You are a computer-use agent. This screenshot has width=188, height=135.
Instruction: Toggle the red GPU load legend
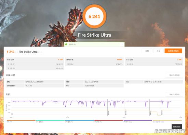109,121
